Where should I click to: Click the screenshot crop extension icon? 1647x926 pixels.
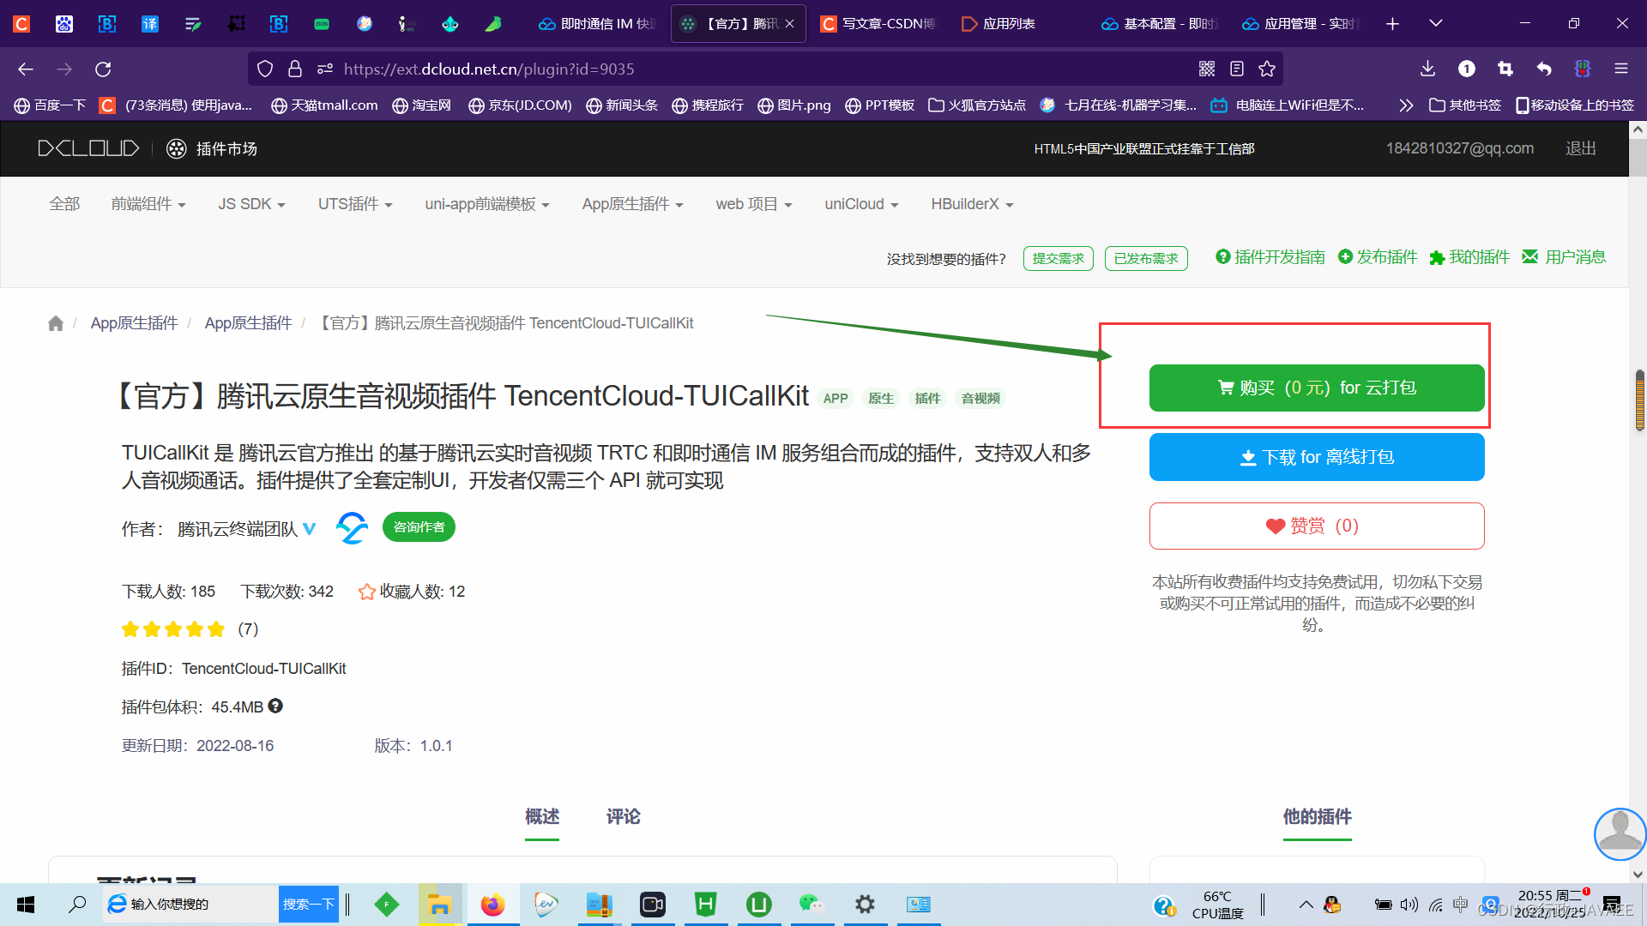[1505, 69]
